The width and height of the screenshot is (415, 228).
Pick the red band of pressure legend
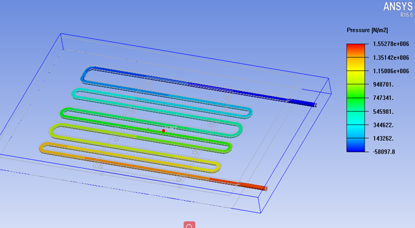(356, 51)
